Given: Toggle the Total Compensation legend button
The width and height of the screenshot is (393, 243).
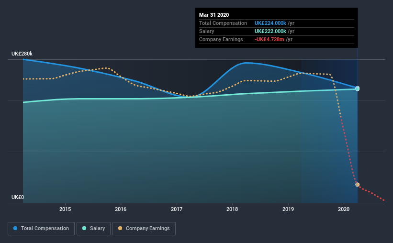Looking at the screenshot, I should [x=41, y=229].
